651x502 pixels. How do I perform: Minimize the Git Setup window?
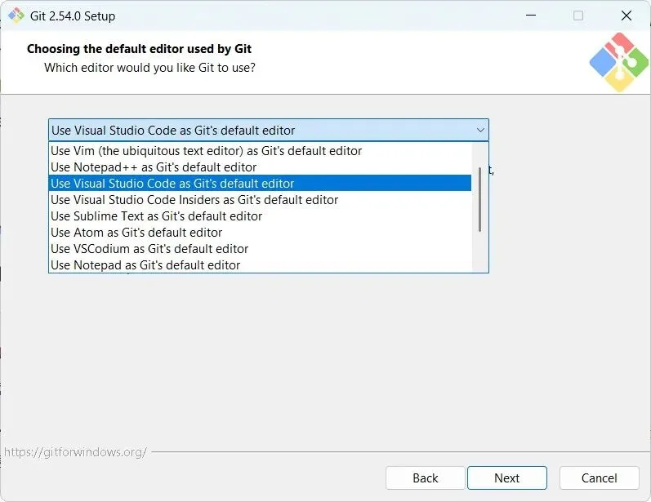click(x=531, y=16)
